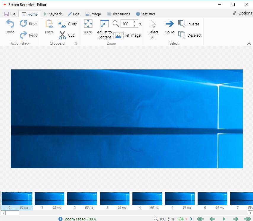The height and width of the screenshot is (221, 253).
Task: Switch to the Playback tab
Action: click(x=53, y=14)
